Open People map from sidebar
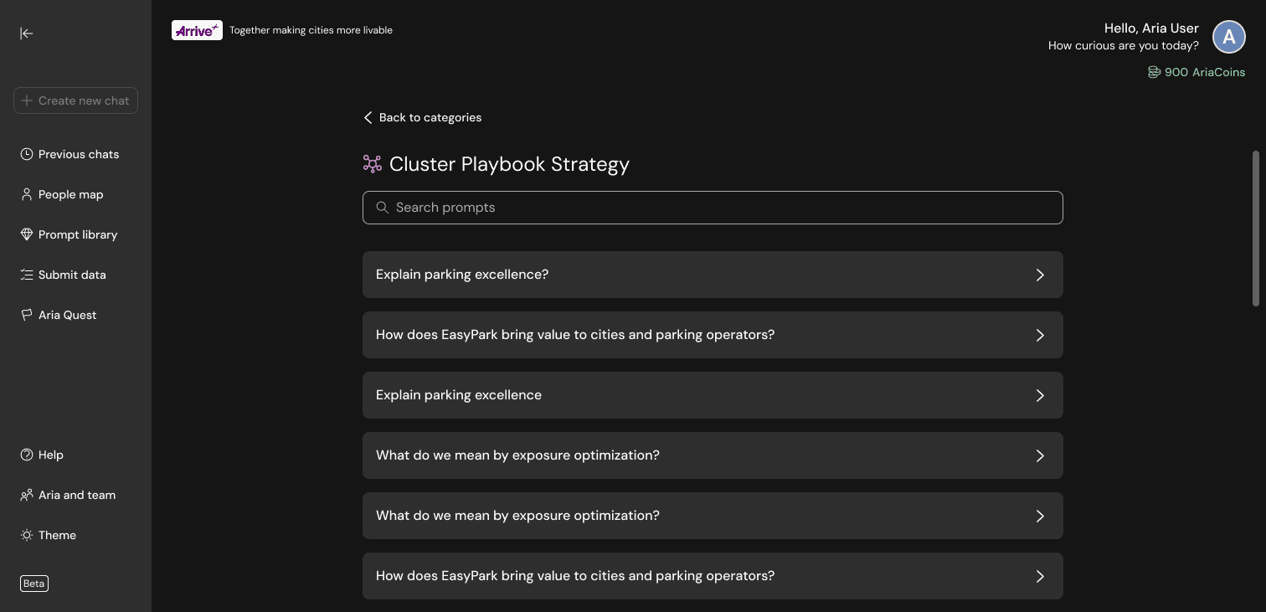The image size is (1266, 612). click(70, 194)
